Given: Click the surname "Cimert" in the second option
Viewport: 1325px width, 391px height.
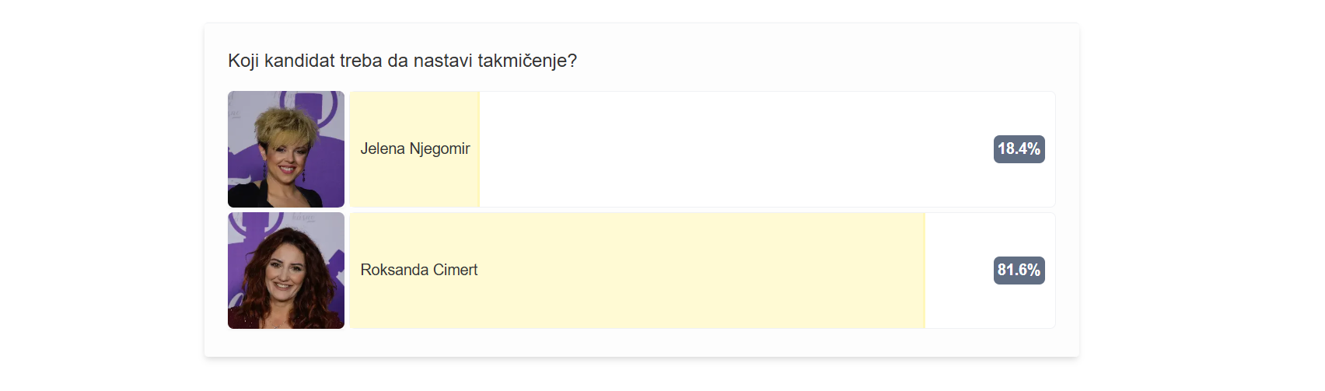Looking at the screenshot, I should (455, 270).
